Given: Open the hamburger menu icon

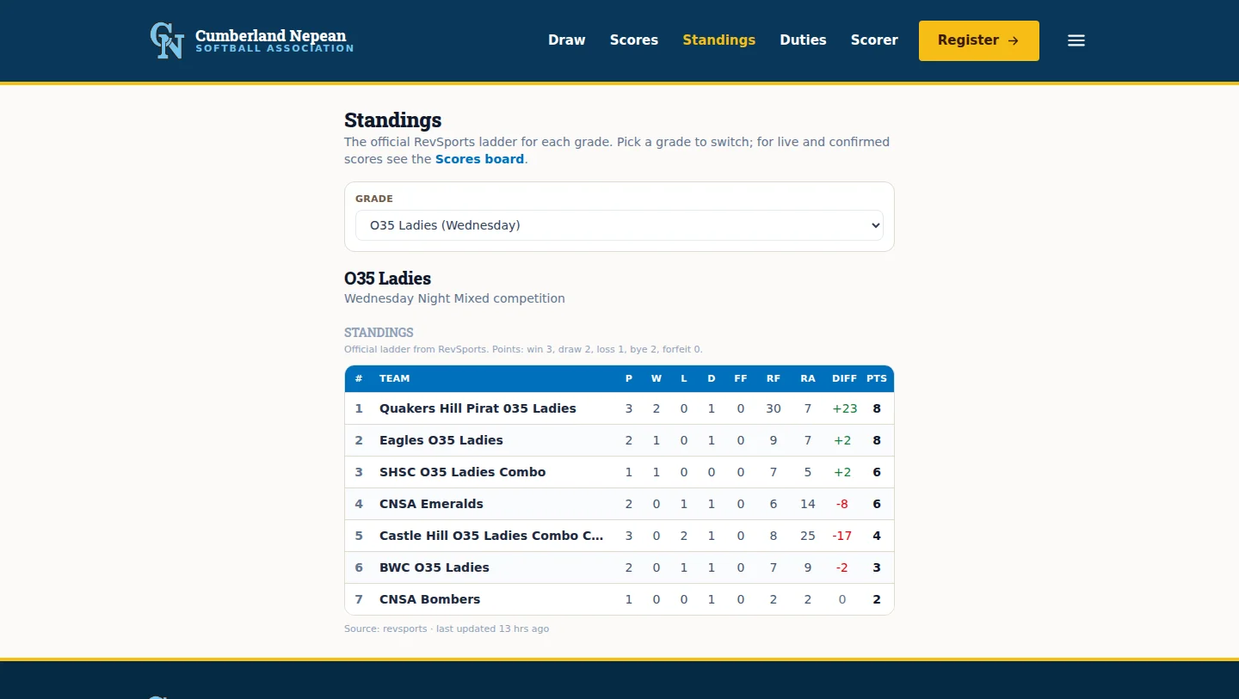Looking at the screenshot, I should (x=1076, y=40).
